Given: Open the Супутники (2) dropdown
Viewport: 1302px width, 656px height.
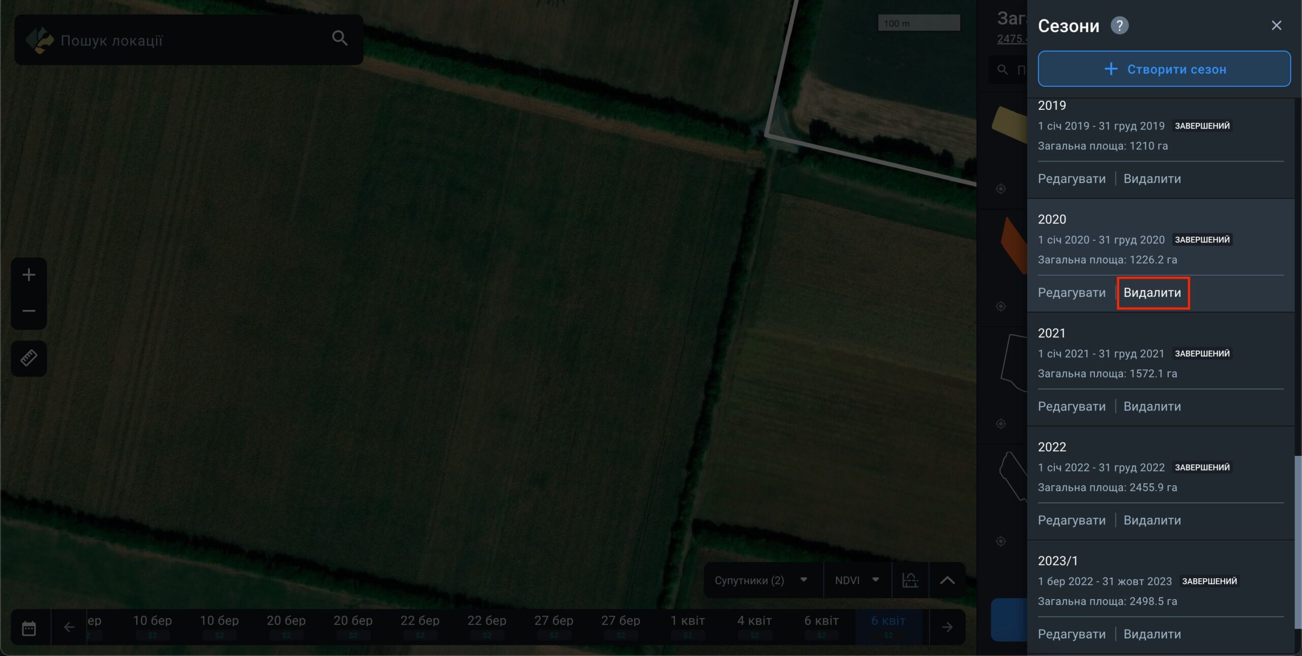Looking at the screenshot, I should point(761,580).
